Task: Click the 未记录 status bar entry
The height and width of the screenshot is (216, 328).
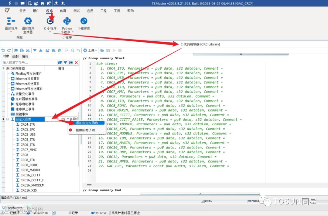Action: tap(73, 213)
